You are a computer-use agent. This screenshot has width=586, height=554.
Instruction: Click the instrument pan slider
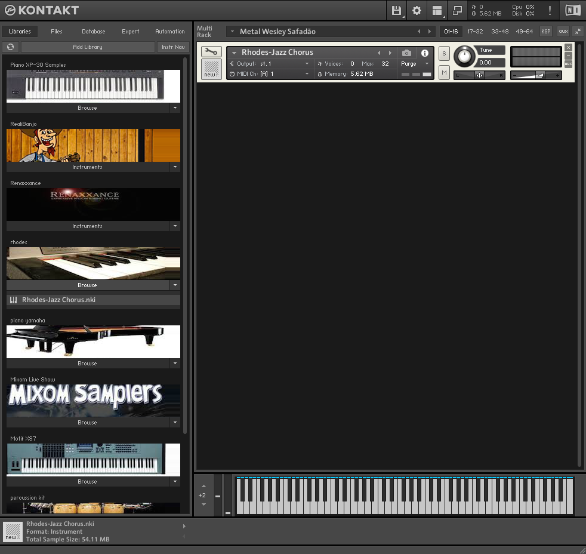coord(479,75)
